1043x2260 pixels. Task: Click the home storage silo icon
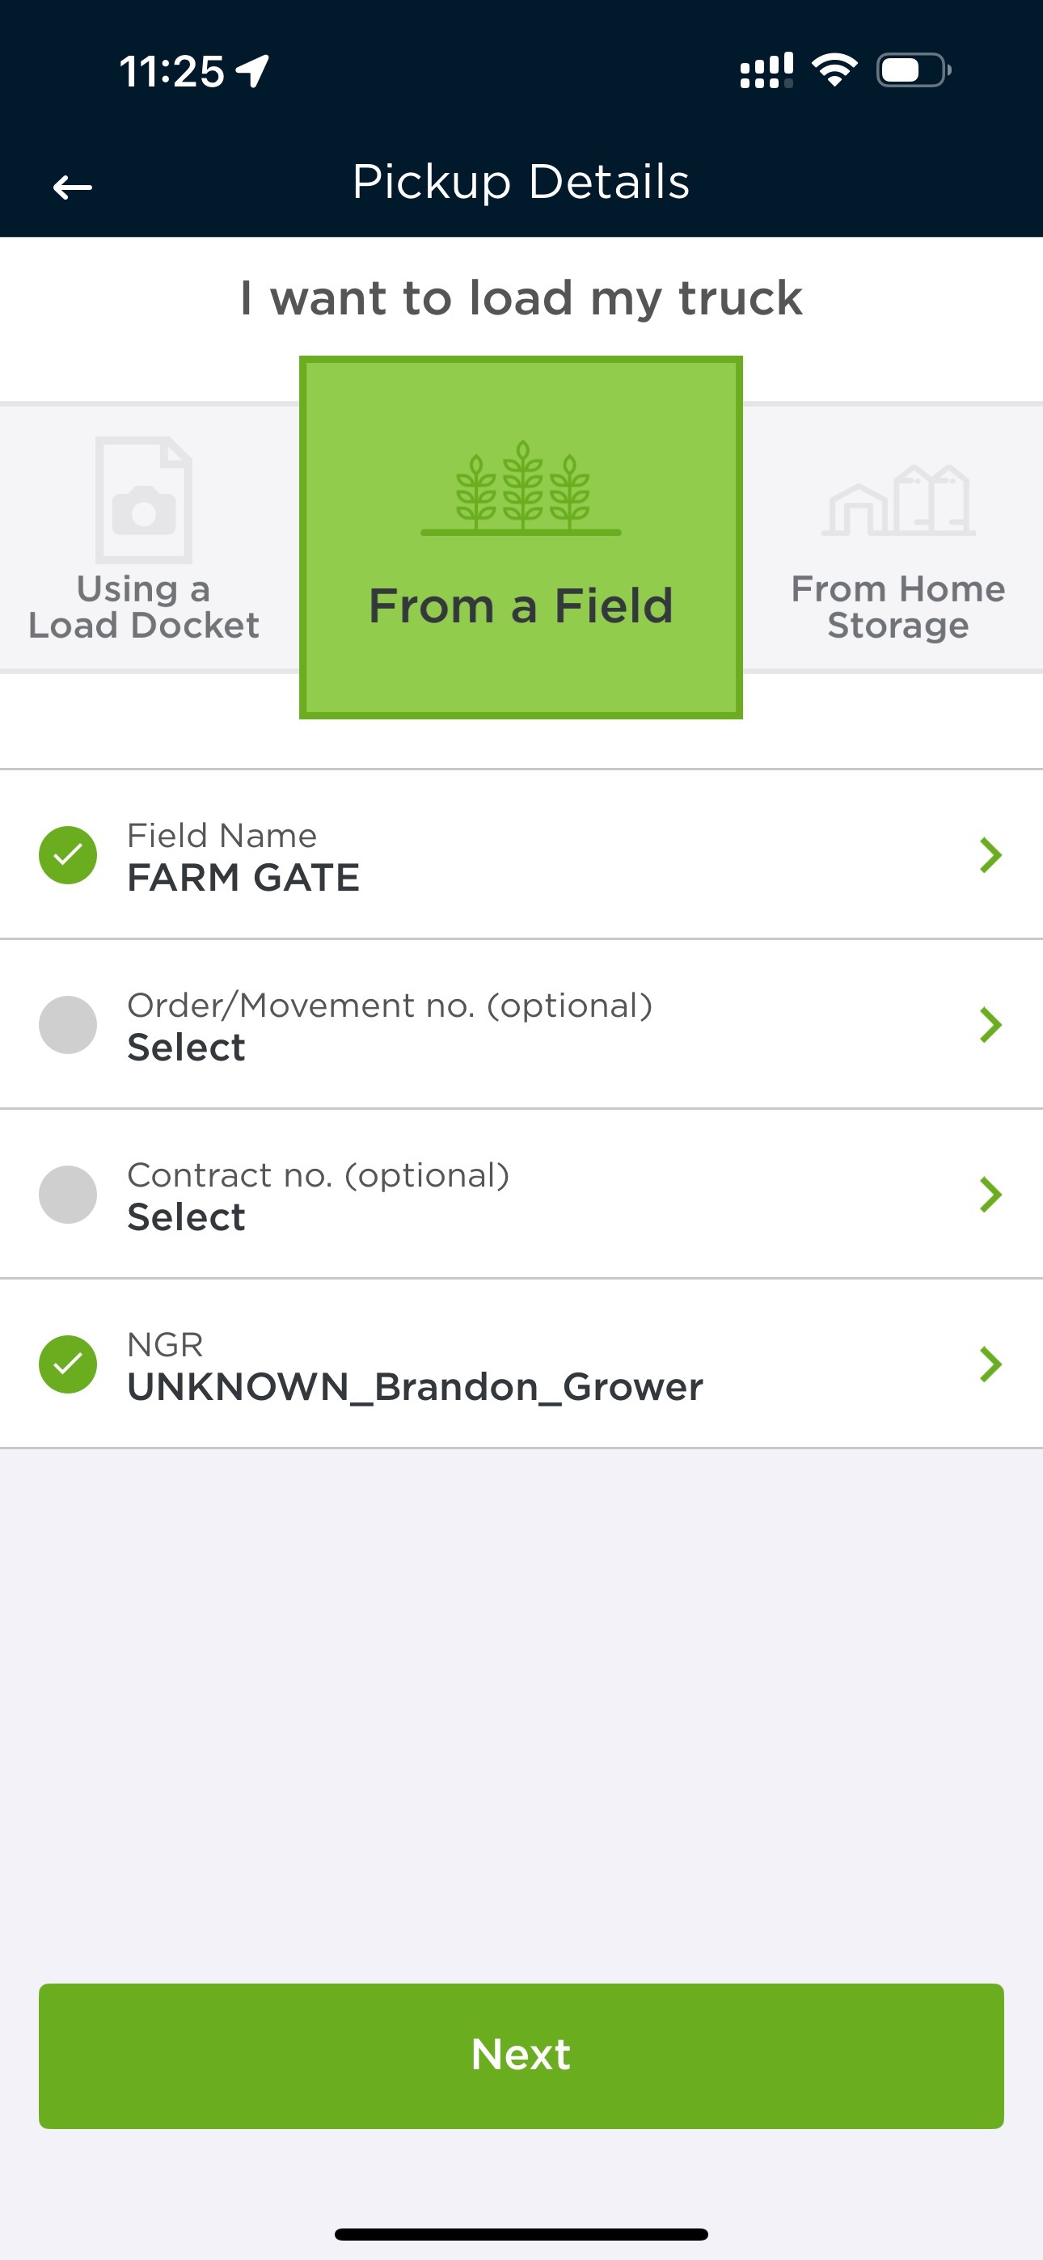[898, 500]
